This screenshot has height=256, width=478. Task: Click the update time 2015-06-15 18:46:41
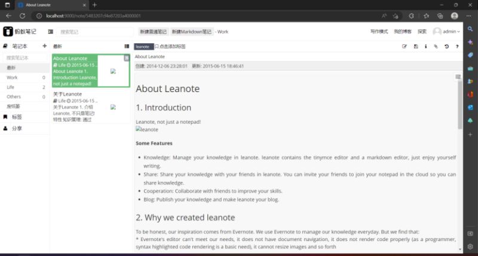coord(223,66)
